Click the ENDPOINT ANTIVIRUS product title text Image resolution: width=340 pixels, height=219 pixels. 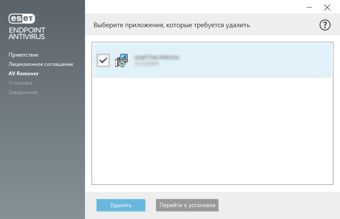coord(27,33)
